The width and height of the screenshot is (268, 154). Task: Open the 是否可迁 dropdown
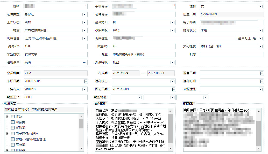click(260, 38)
